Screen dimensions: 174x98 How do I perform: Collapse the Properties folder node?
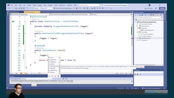click(137, 28)
